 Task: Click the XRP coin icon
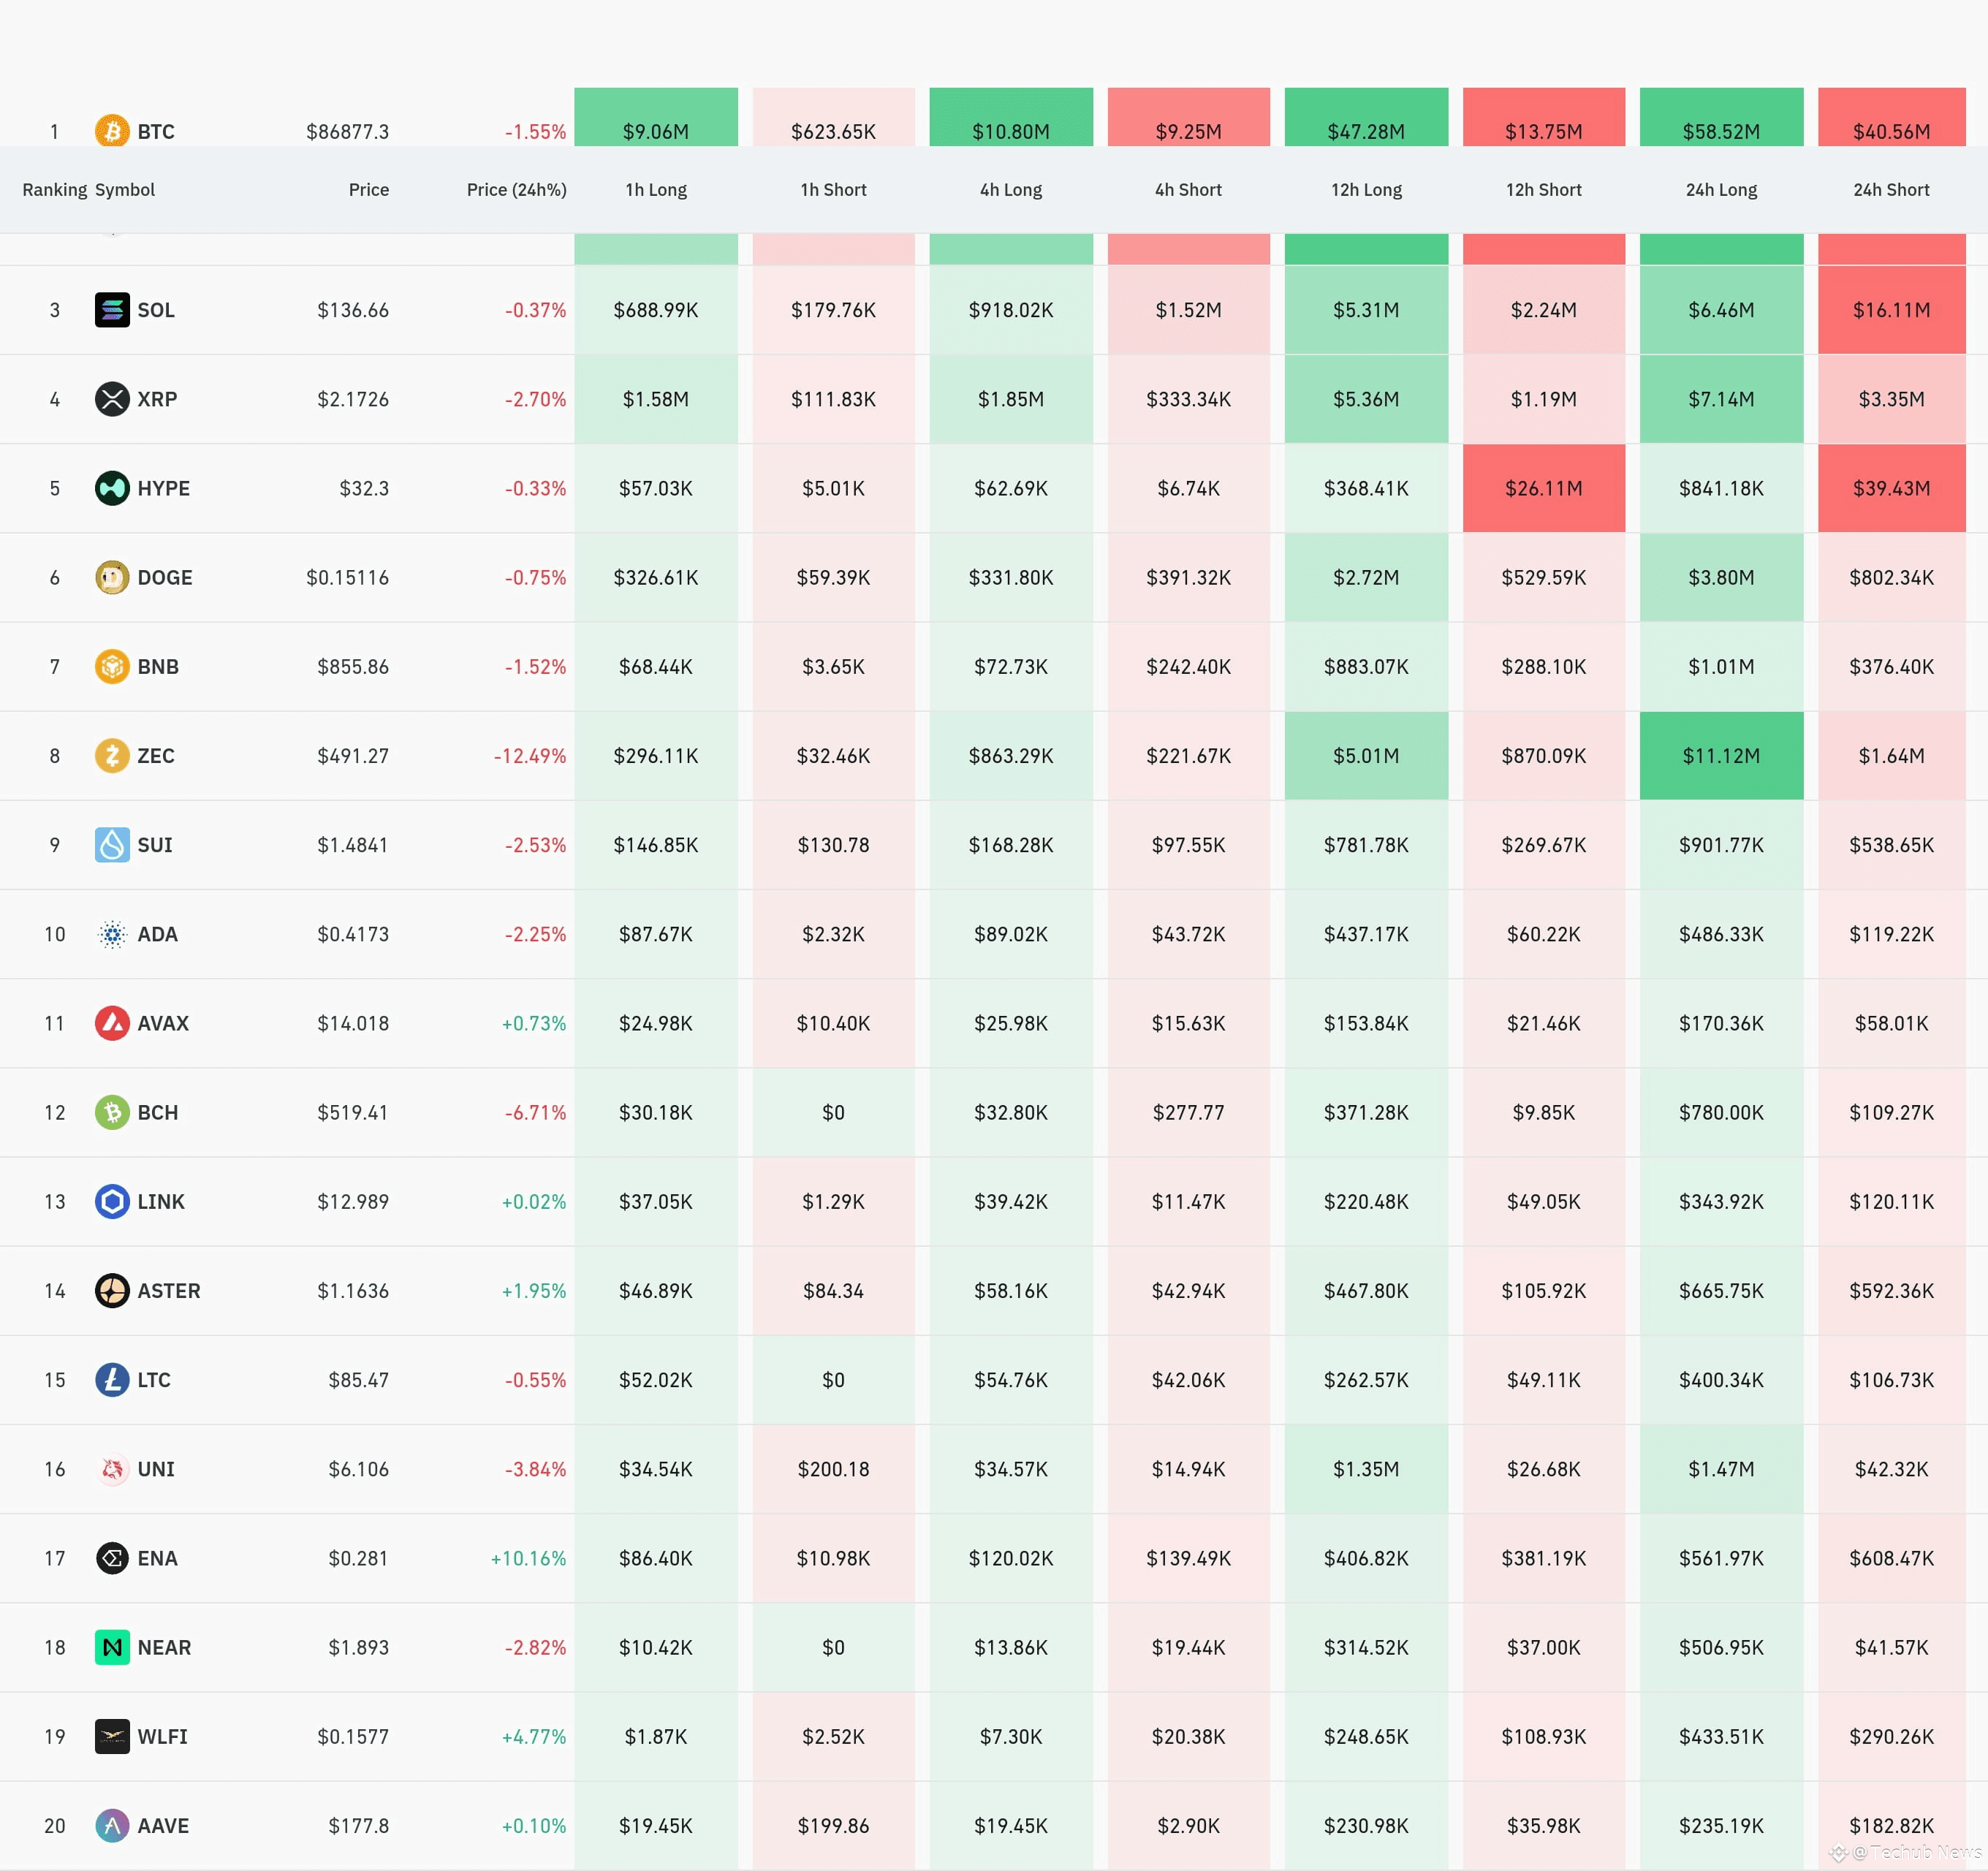(112, 399)
